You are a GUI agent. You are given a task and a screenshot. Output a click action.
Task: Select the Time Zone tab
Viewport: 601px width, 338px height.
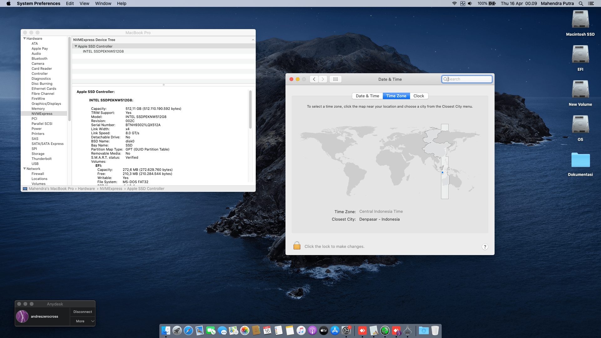pos(396,96)
